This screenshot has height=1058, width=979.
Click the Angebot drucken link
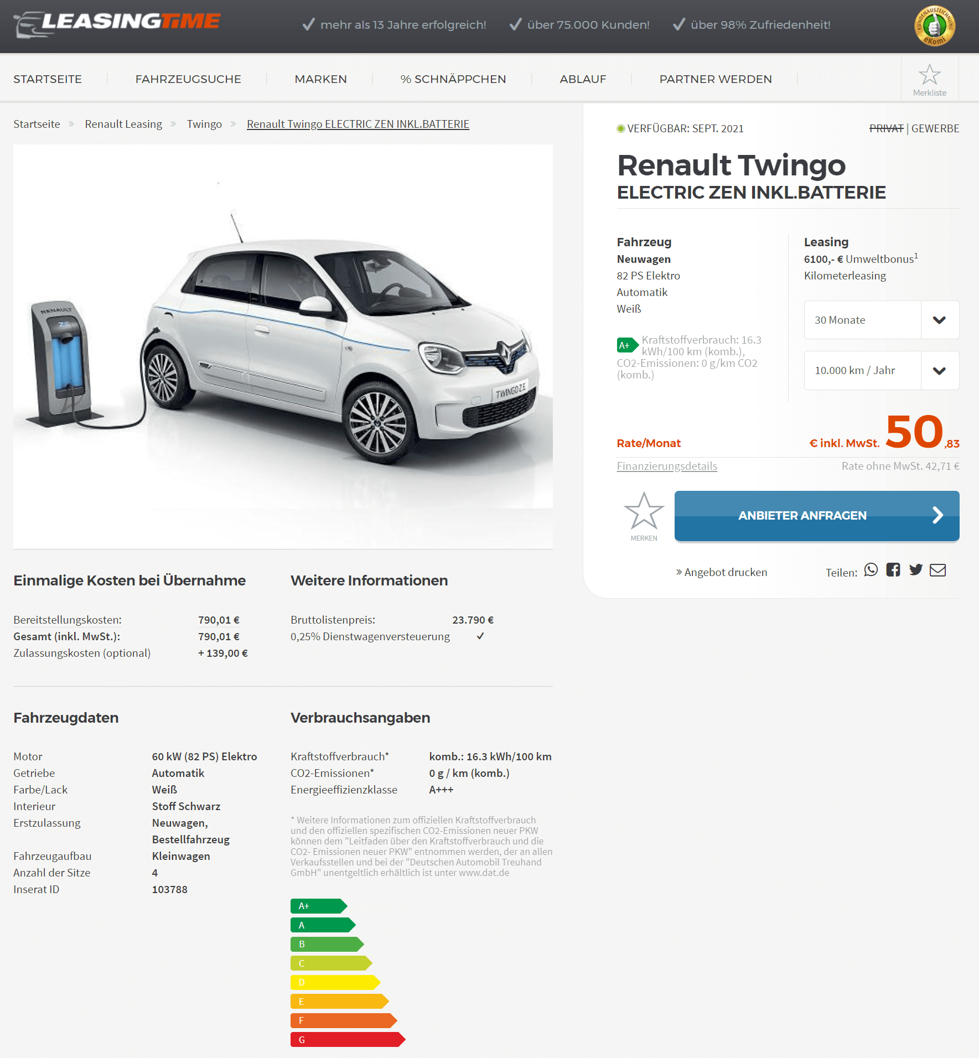click(x=722, y=572)
